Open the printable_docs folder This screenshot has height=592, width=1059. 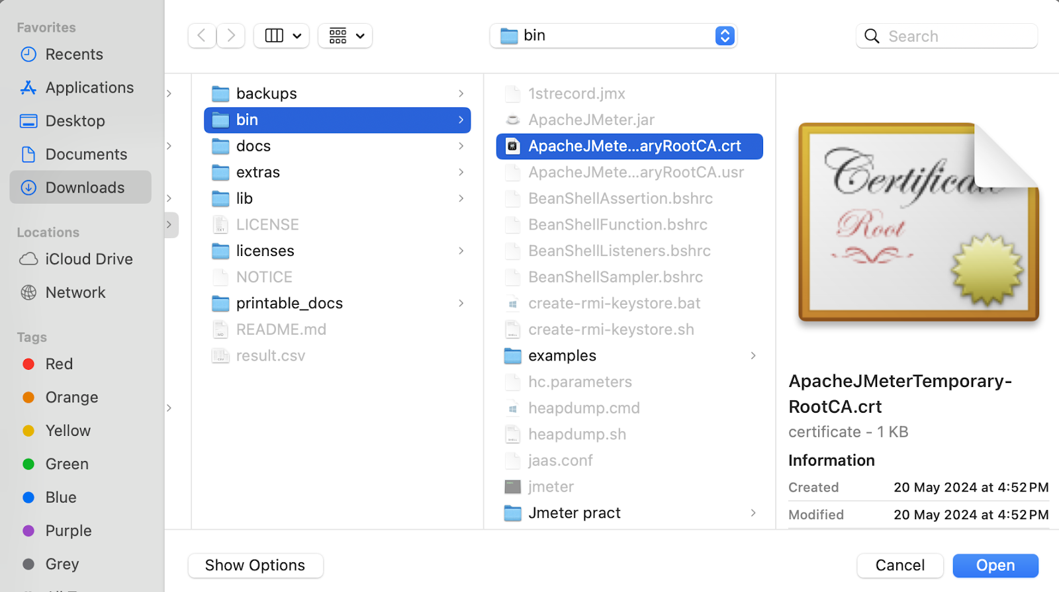[x=338, y=303]
